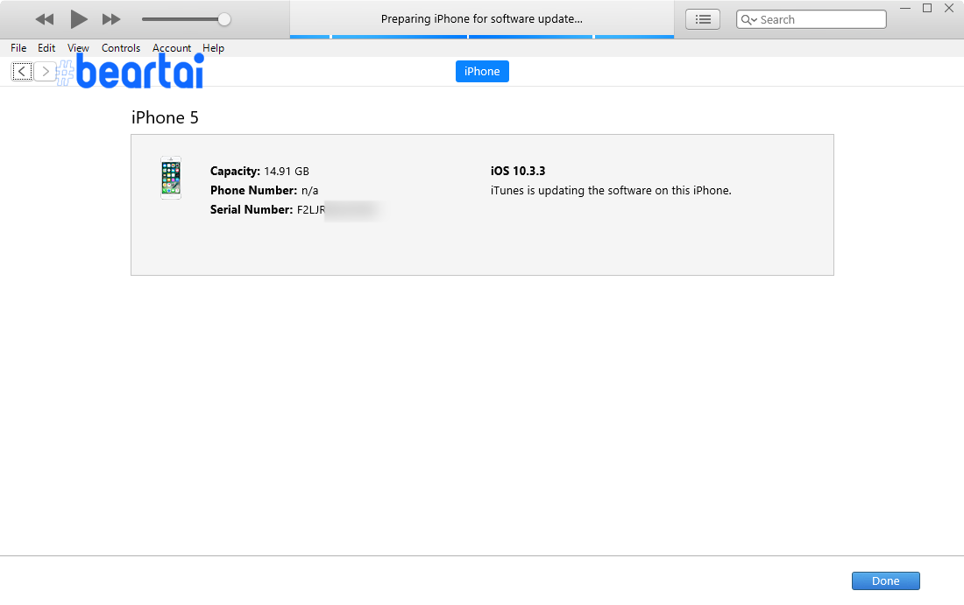The width and height of the screenshot is (964, 605).
Task: Open the Help menu
Action: 213,48
